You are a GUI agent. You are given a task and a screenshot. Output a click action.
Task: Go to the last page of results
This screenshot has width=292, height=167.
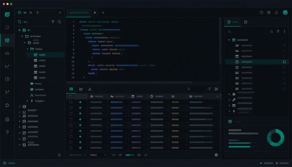point(146,155)
